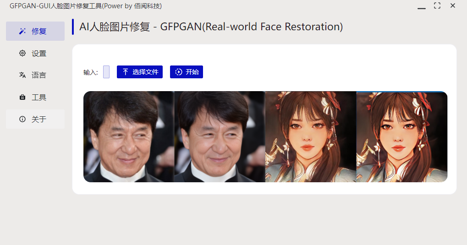
Task: Click the 输入: label text
Action: [x=91, y=72]
